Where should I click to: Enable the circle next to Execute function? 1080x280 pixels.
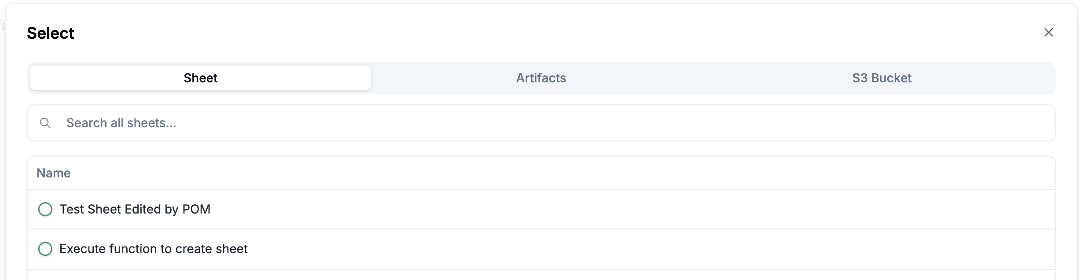point(45,249)
